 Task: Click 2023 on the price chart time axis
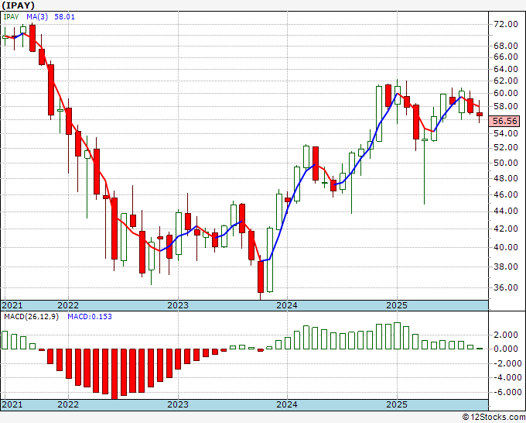click(178, 305)
